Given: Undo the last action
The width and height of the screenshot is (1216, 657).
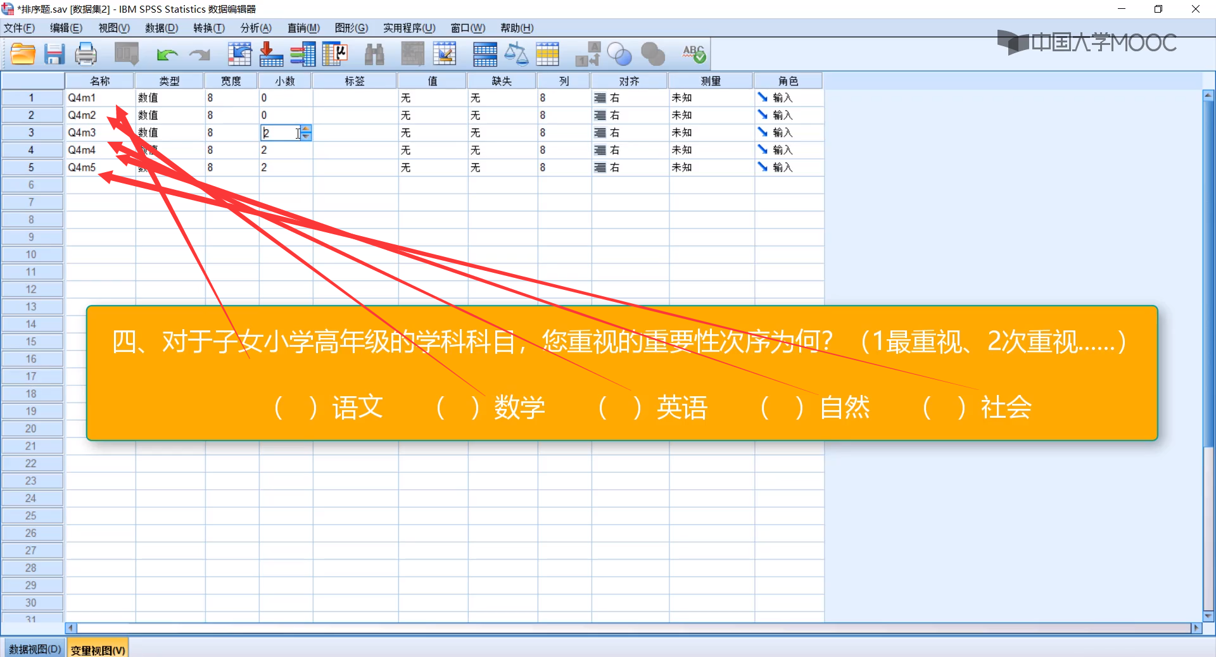Looking at the screenshot, I should 167,55.
